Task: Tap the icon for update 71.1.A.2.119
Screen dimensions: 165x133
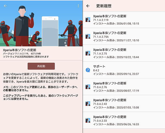Action: click(x=88, y=20)
